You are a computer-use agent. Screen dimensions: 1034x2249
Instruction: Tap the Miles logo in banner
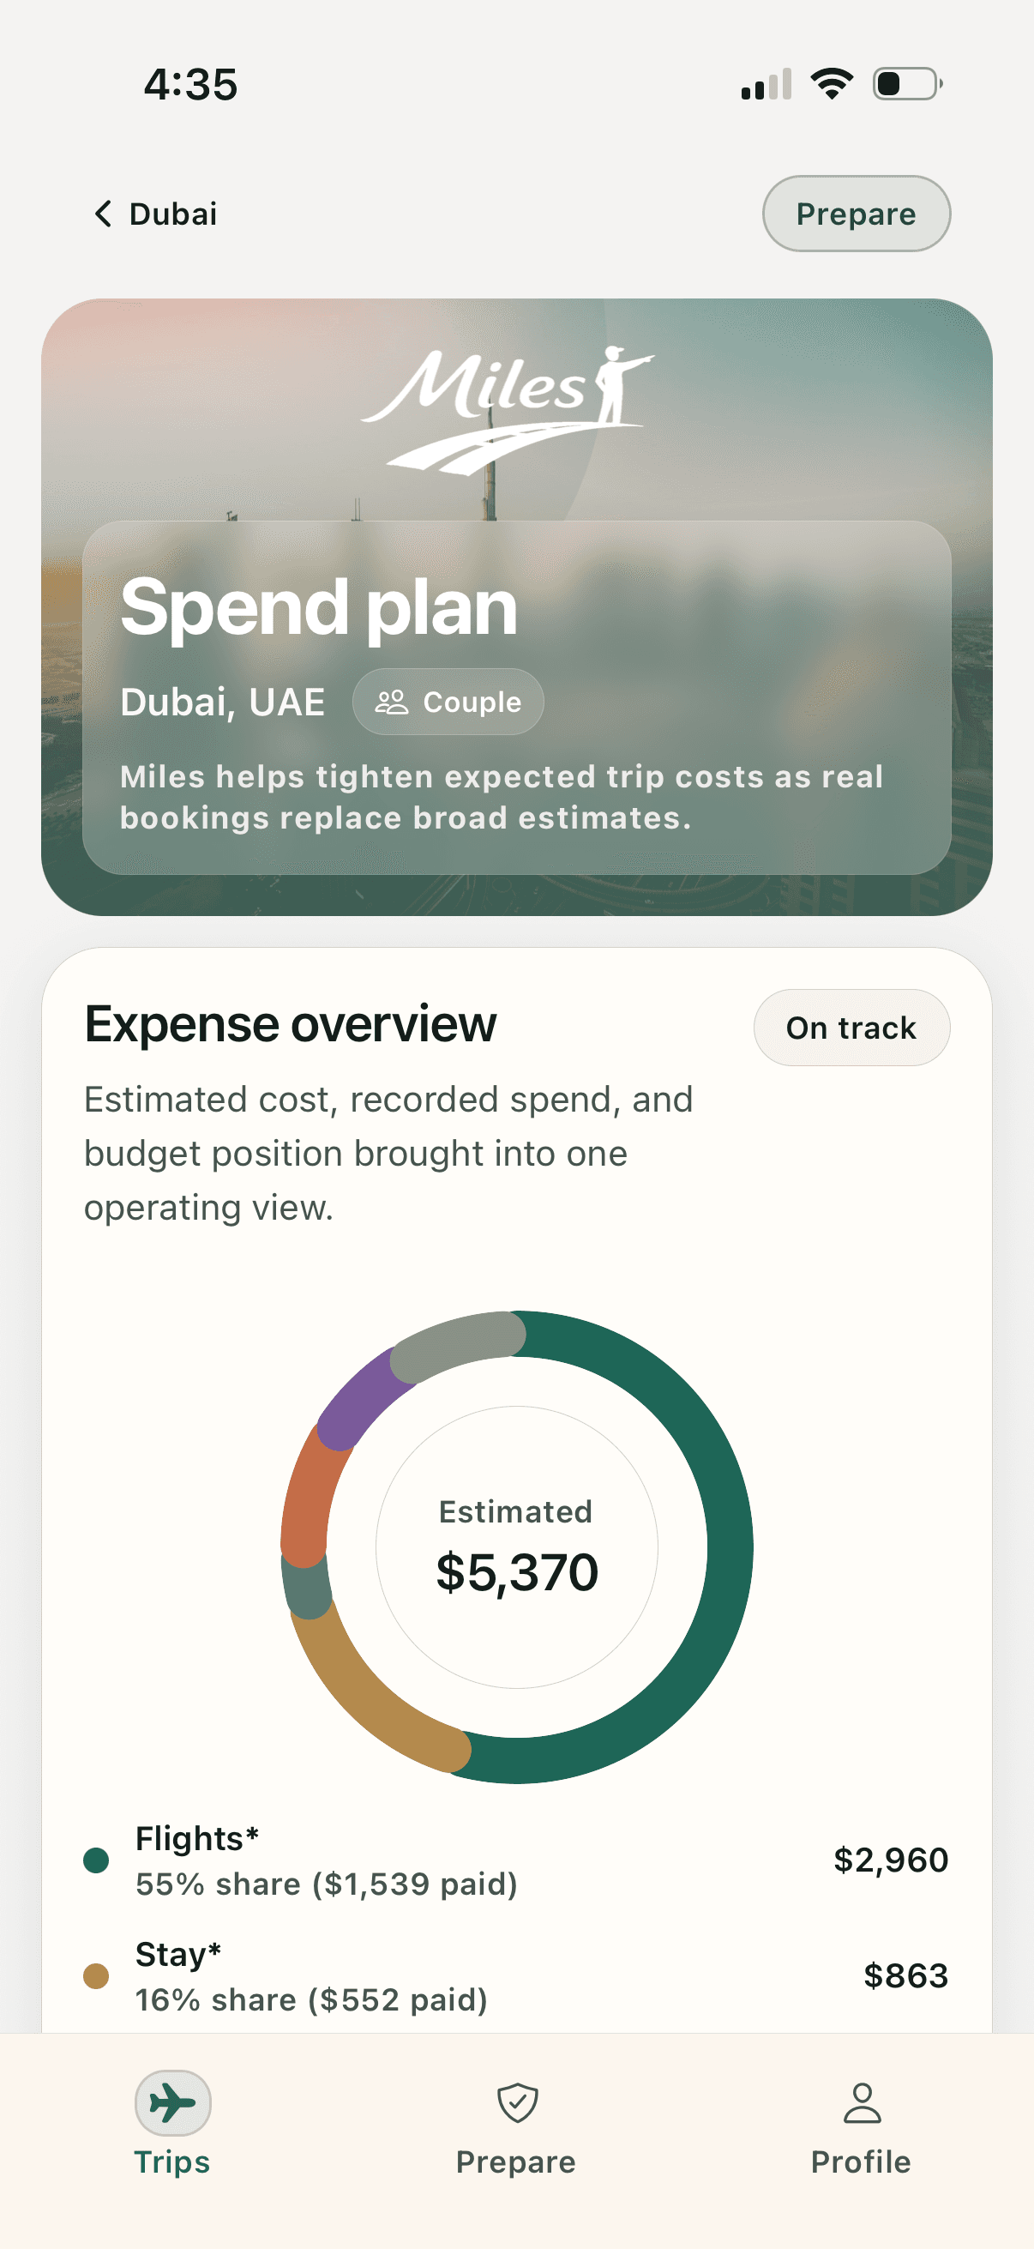click(507, 407)
